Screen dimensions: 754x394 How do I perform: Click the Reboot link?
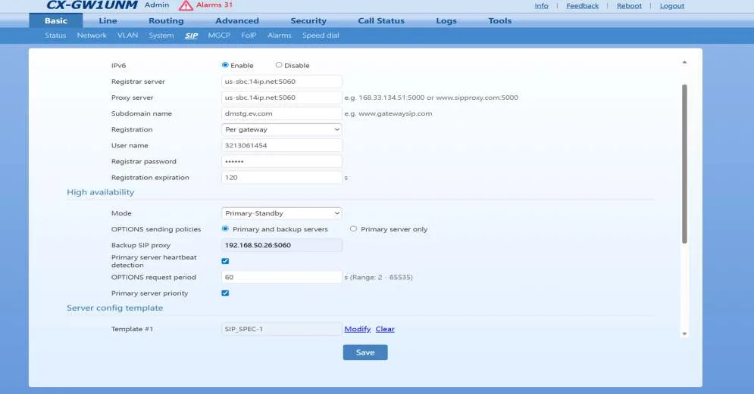pos(629,6)
